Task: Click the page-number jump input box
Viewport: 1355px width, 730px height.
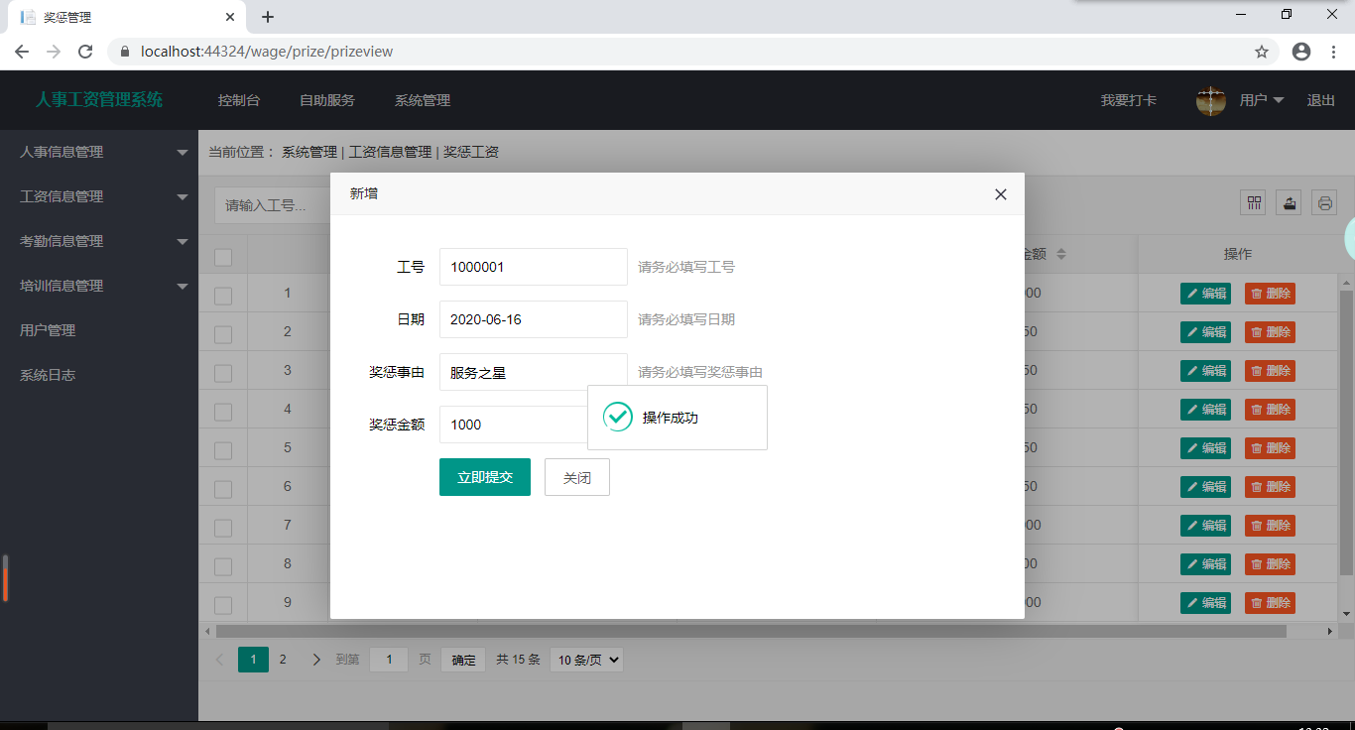Action: click(x=389, y=660)
